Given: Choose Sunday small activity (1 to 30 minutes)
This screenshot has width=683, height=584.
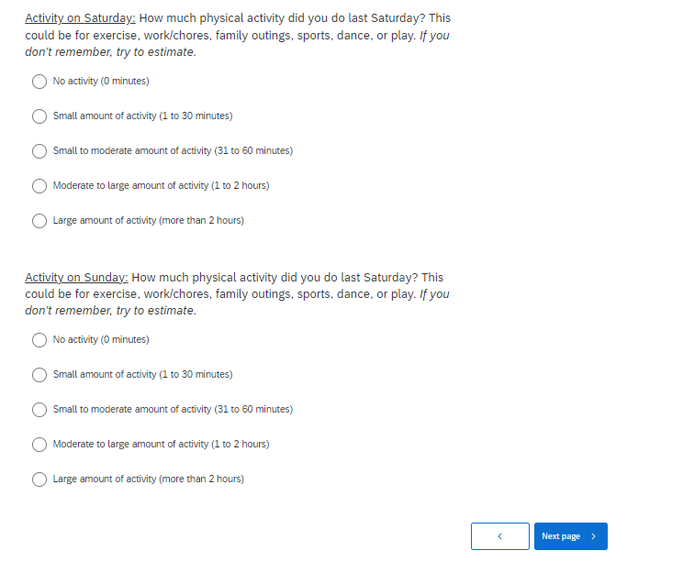Looking at the screenshot, I should [x=39, y=375].
